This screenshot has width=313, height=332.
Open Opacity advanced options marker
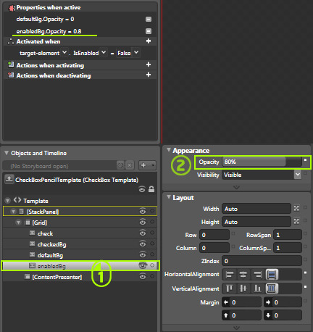point(306,160)
